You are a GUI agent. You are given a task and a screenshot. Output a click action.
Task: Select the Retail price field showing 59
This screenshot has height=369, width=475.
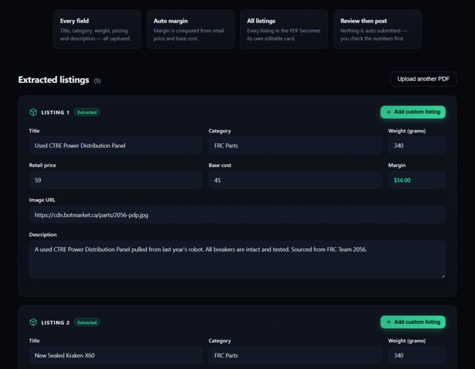tap(115, 180)
